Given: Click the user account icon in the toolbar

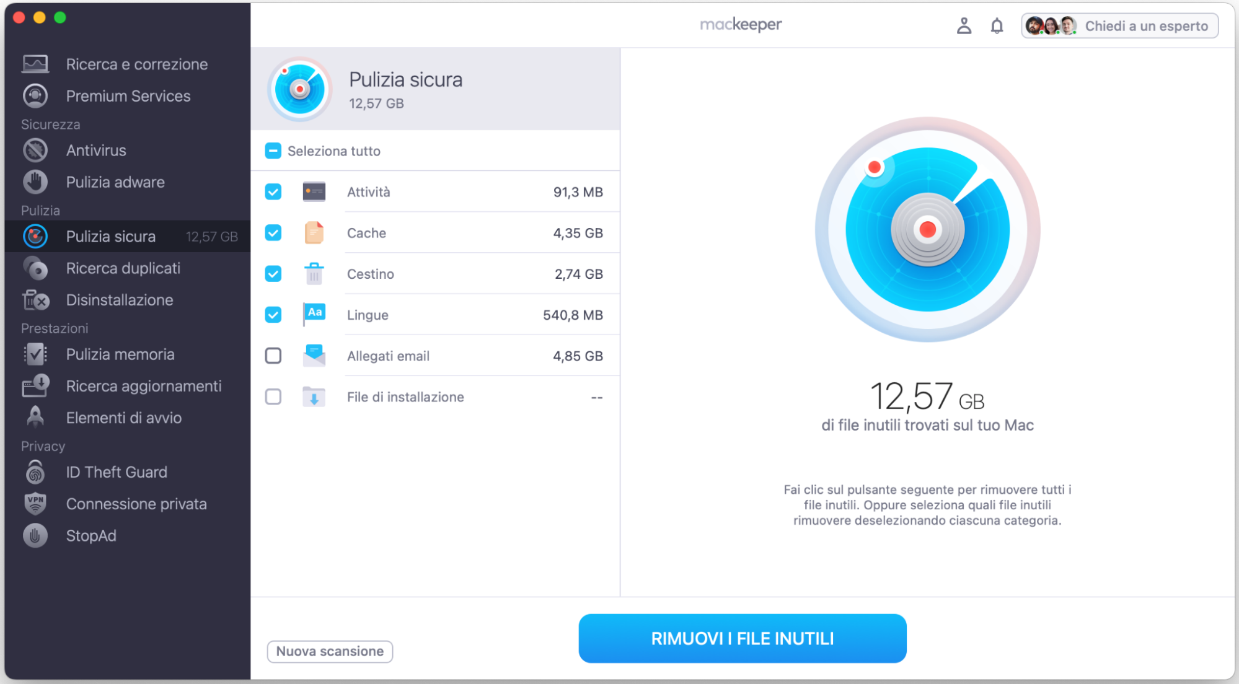Looking at the screenshot, I should pyautogui.click(x=964, y=25).
